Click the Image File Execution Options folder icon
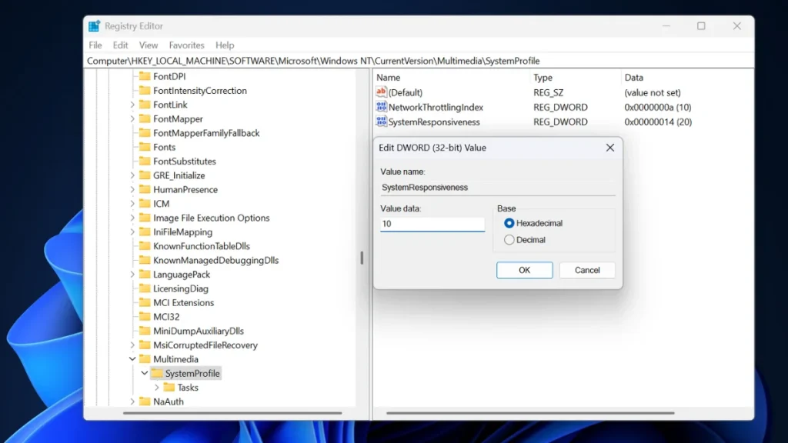This screenshot has width=788, height=443. pyautogui.click(x=145, y=218)
